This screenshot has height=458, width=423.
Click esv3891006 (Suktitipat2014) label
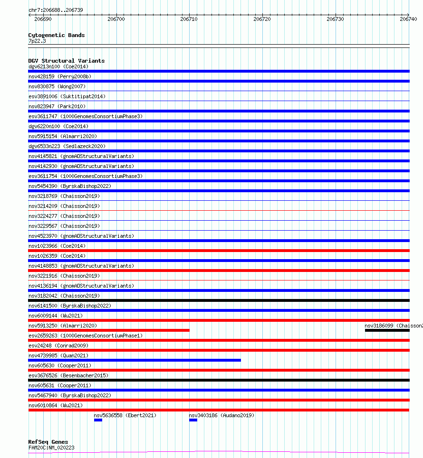67,96
